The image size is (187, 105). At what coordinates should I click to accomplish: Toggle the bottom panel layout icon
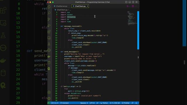click(x=130, y=2)
